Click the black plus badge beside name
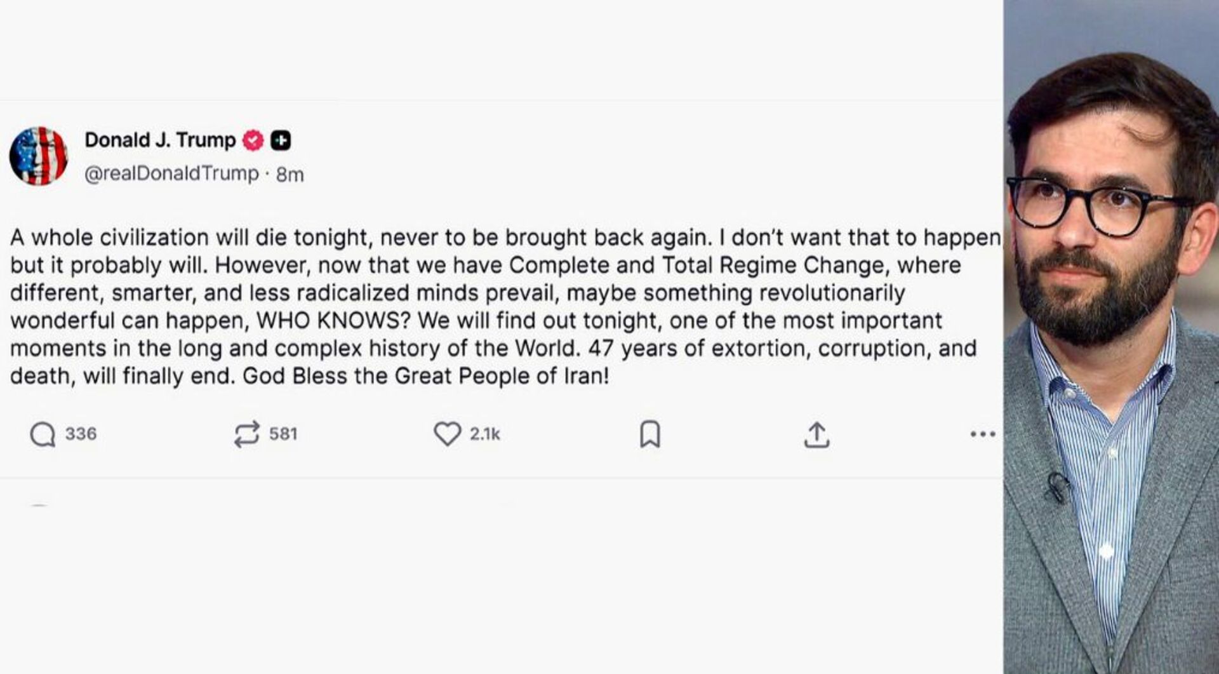The height and width of the screenshot is (674, 1219). pyautogui.click(x=281, y=140)
